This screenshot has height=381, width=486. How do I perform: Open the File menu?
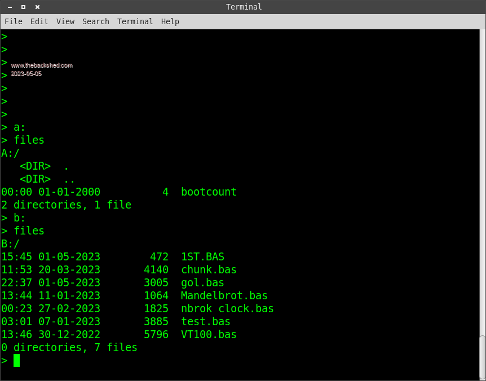point(14,21)
